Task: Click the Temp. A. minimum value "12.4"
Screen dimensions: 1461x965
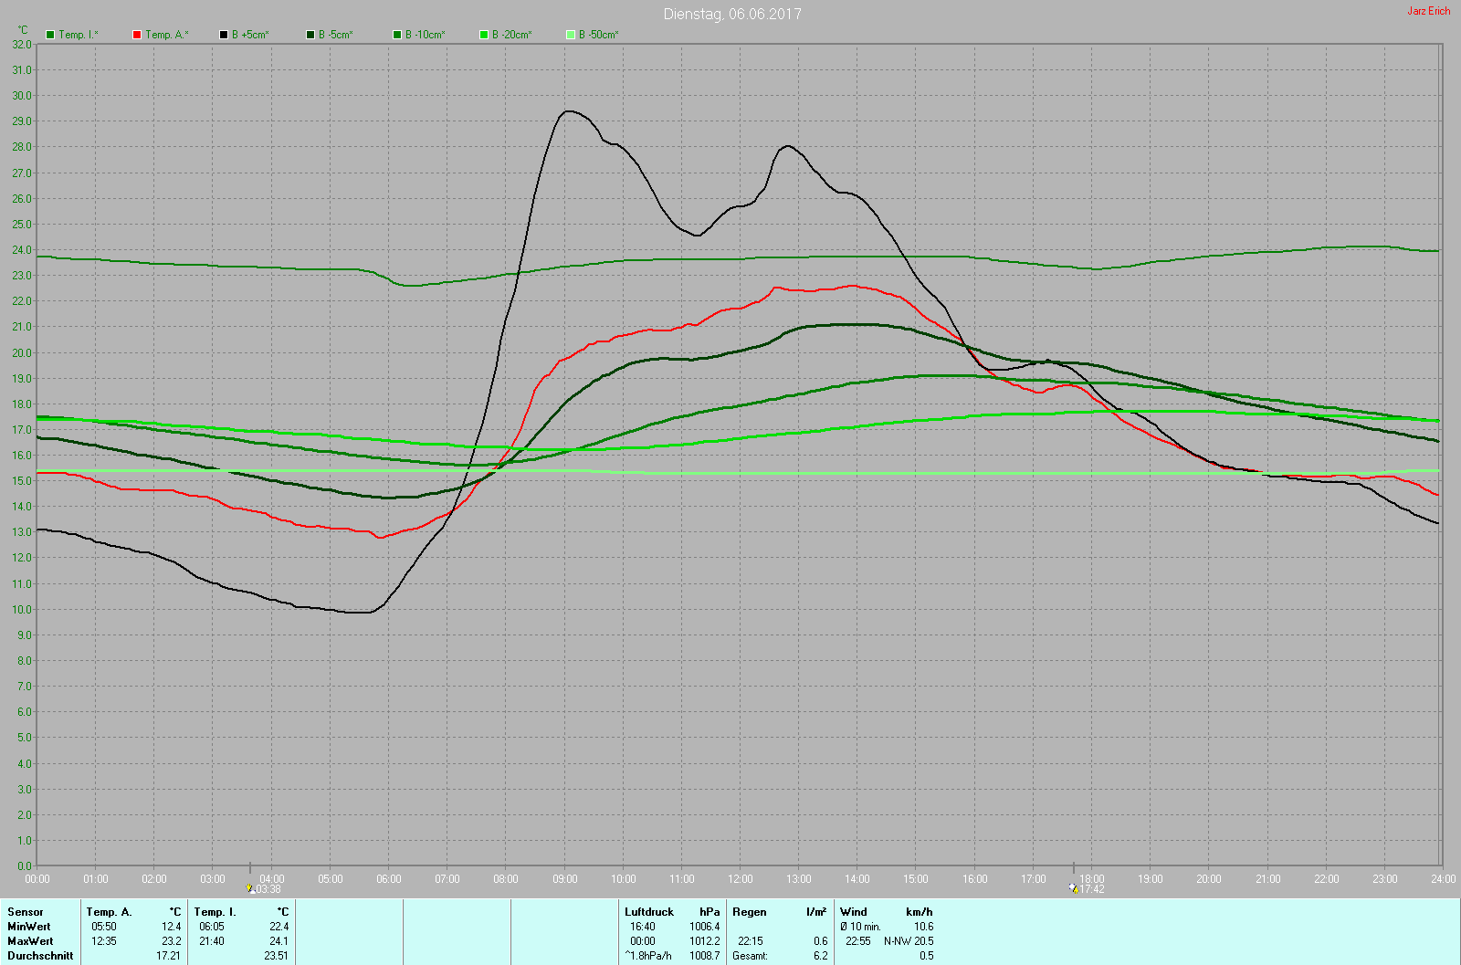Action: tap(172, 927)
